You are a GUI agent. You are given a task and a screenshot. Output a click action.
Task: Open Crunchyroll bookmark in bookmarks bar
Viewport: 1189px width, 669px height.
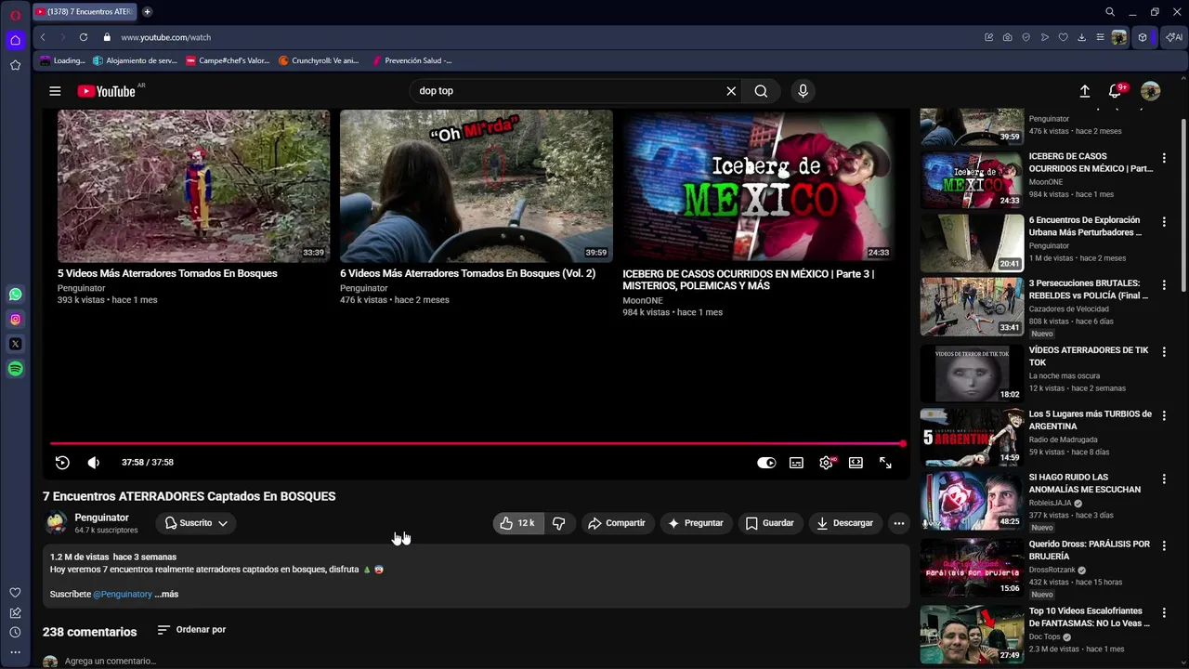point(319,60)
